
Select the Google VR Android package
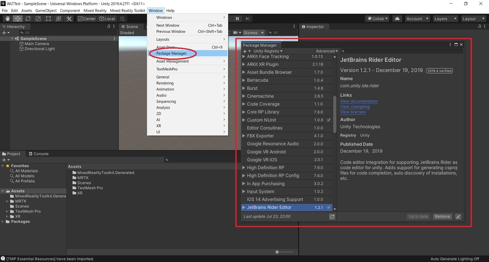coord(287,152)
